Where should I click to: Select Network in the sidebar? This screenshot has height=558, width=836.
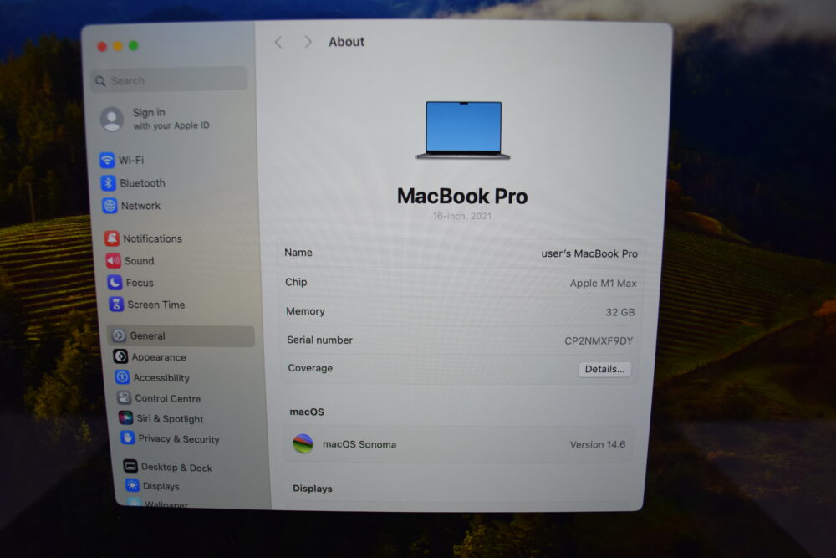176,206
